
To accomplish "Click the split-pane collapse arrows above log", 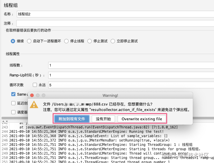I will (5, 121).
